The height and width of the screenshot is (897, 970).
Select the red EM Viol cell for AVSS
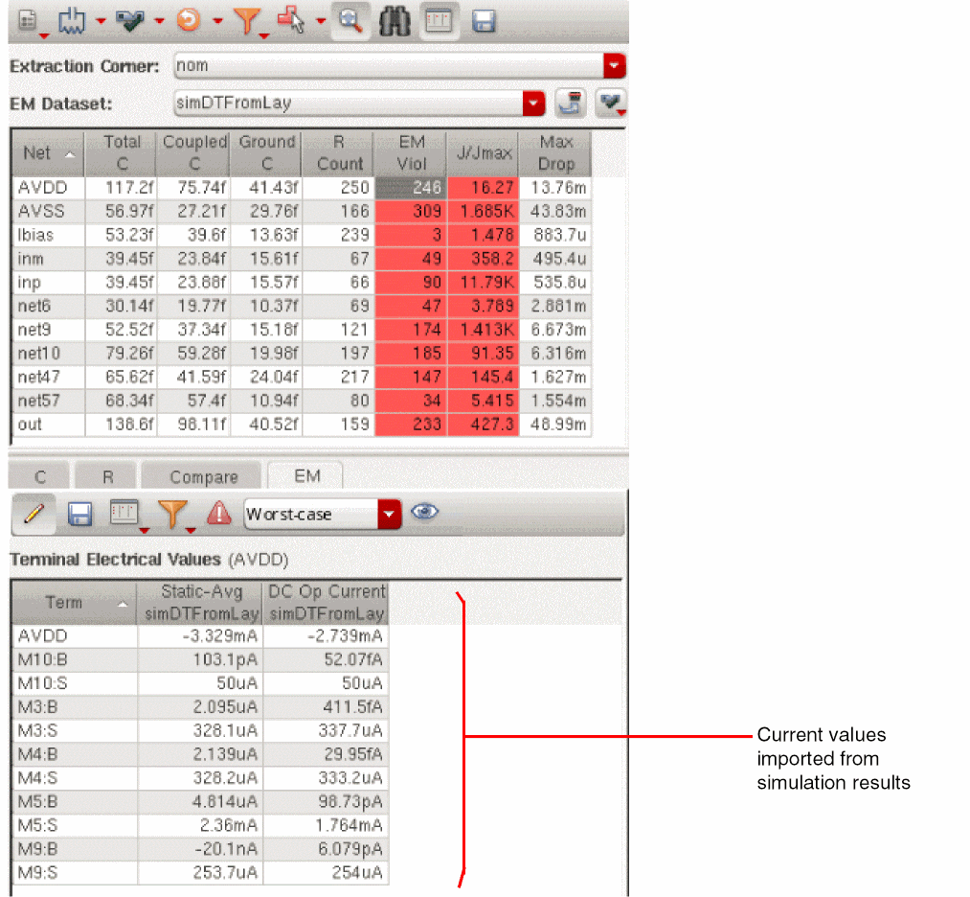(x=411, y=211)
